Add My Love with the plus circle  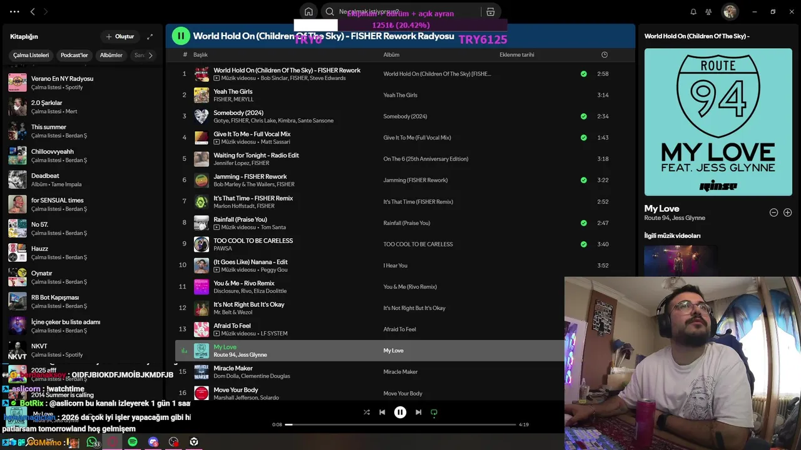point(788,212)
